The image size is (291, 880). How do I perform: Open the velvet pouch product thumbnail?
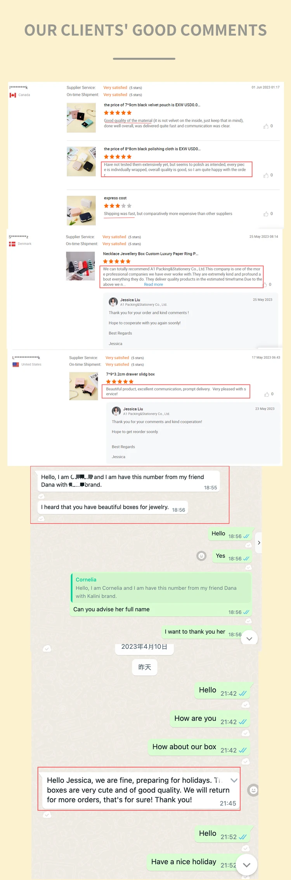pos(81,118)
